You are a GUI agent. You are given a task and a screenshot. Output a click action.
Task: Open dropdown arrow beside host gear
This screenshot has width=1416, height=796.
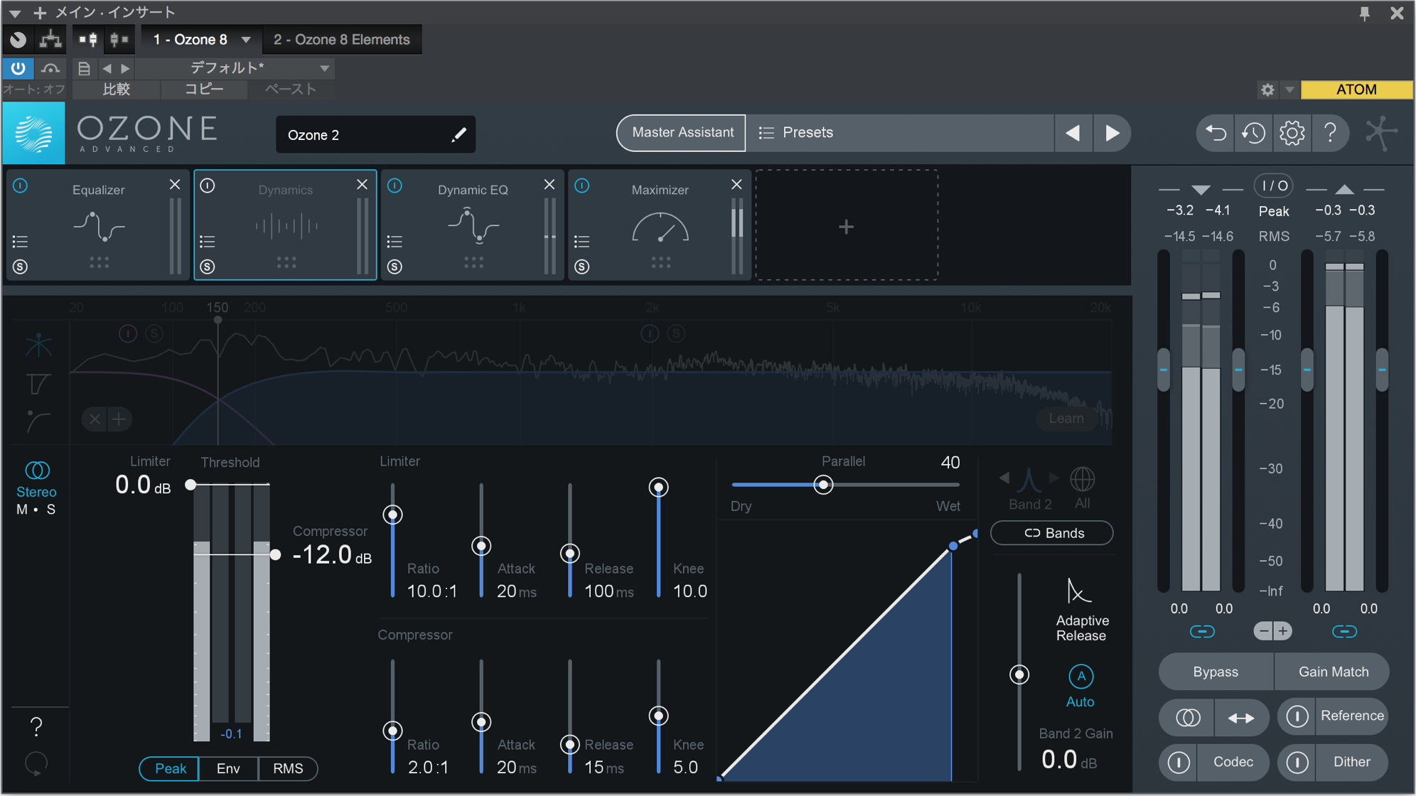1289,90
